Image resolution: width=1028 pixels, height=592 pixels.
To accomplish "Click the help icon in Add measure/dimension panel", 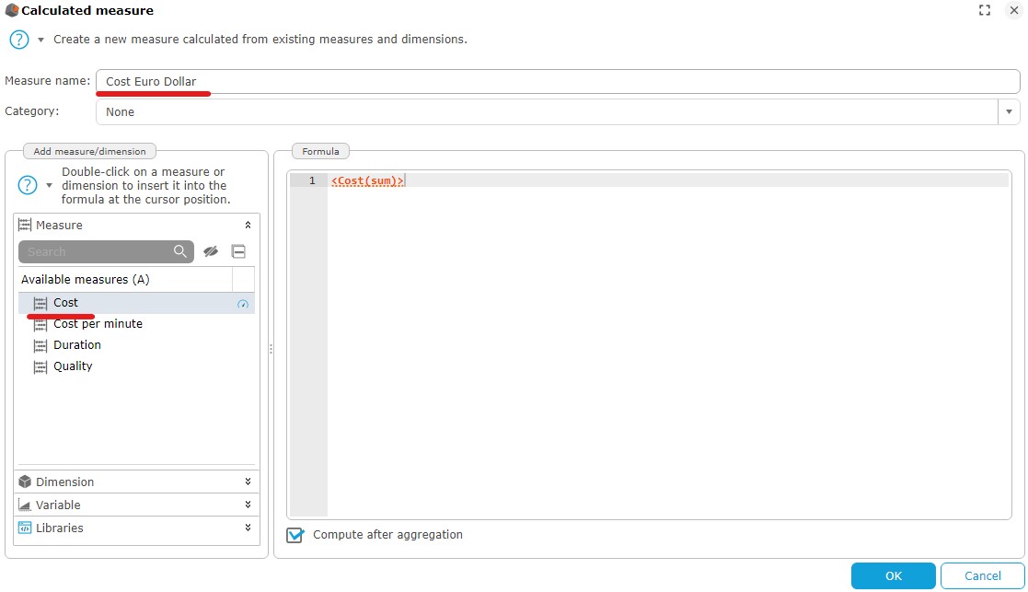I will pos(28,185).
